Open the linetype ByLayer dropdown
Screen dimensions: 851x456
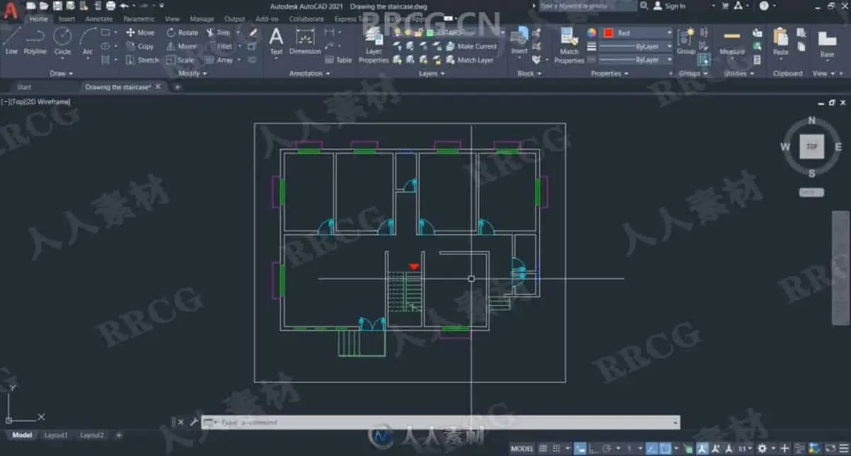(x=635, y=60)
